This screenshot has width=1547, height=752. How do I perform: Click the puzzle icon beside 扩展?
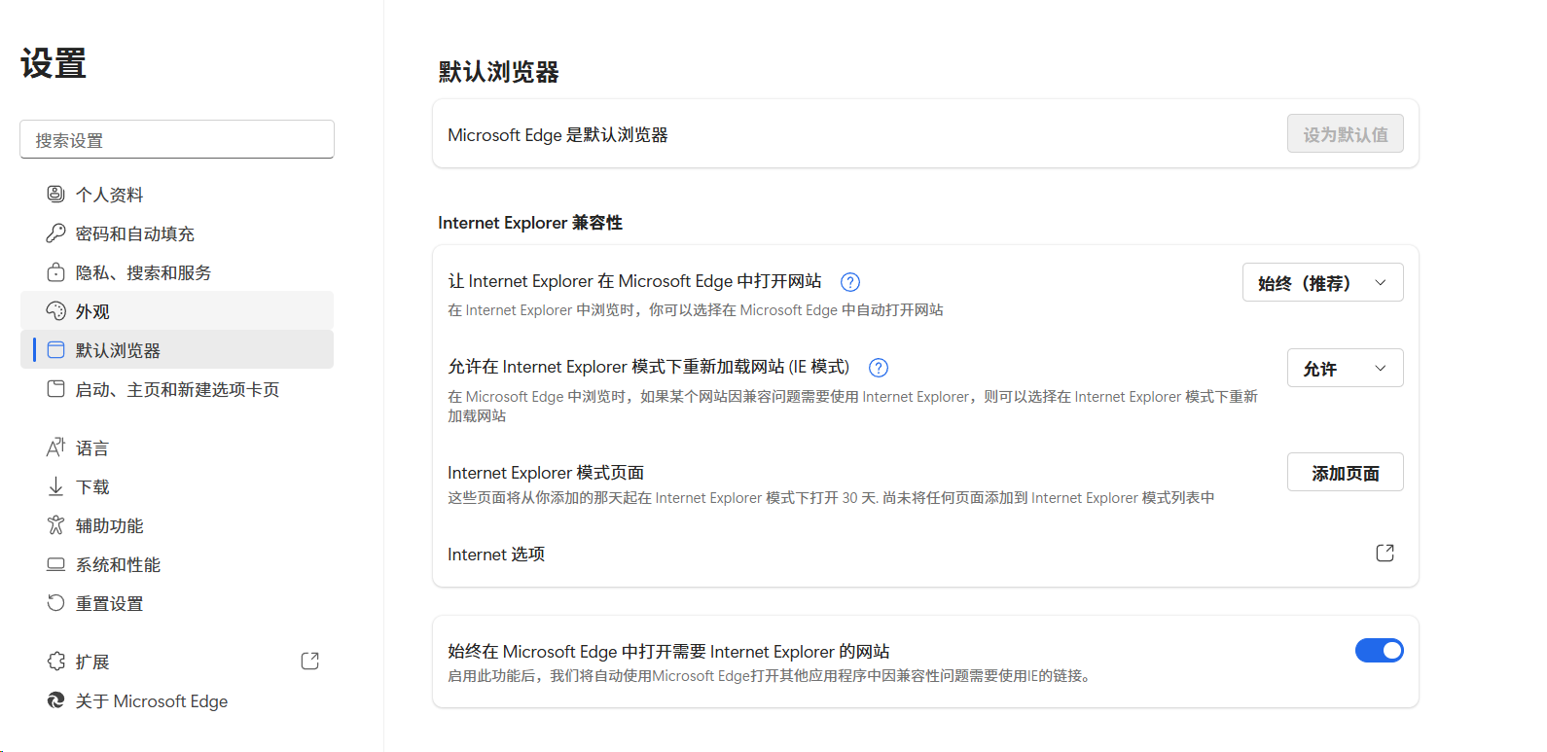point(56,661)
